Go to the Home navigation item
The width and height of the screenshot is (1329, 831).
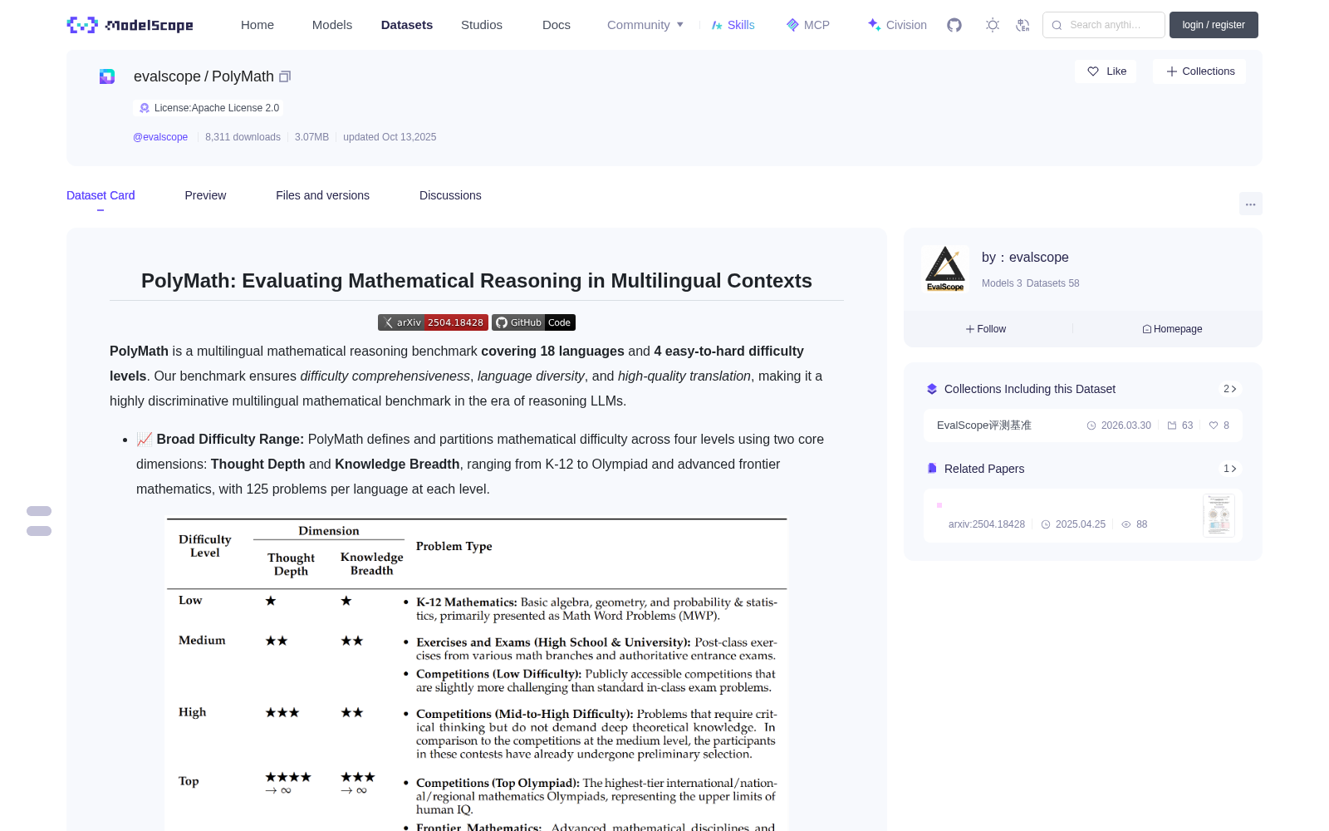(257, 25)
